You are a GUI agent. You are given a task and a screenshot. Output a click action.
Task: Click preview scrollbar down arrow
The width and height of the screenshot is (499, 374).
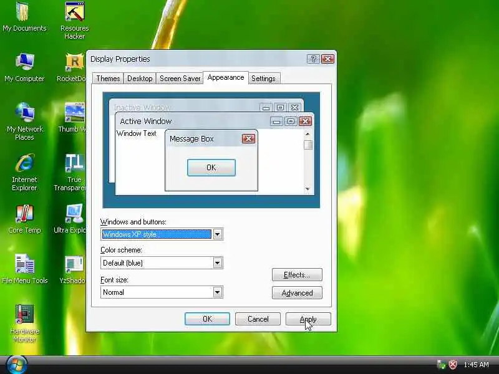click(x=308, y=189)
